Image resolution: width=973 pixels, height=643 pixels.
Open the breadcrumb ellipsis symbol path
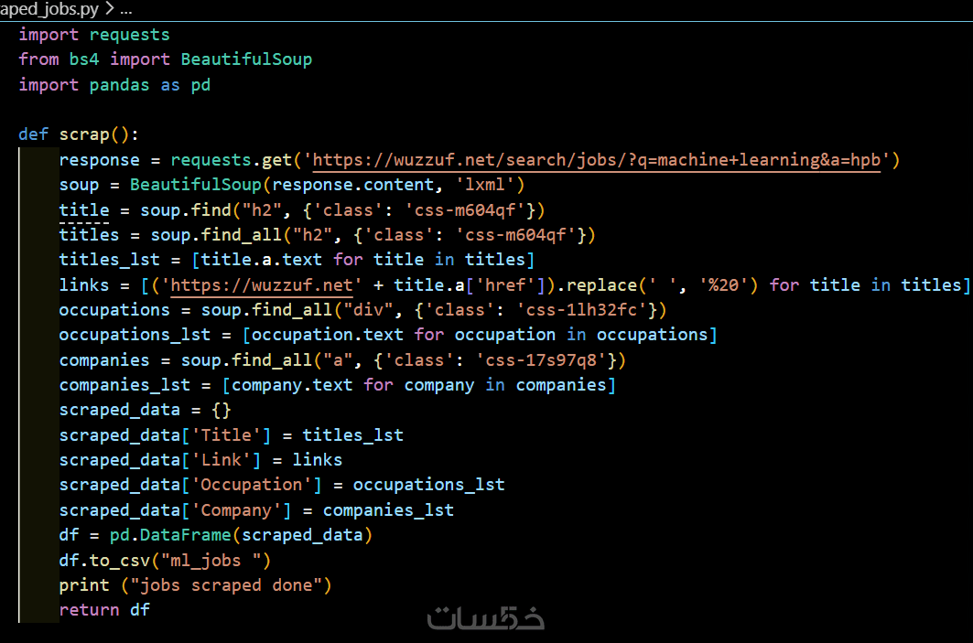126,9
